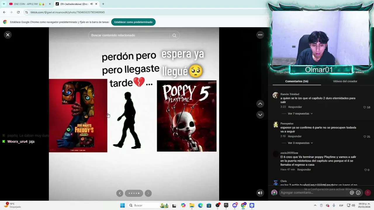
Task: Open the Windows Start menu
Action: [x=122, y=205]
